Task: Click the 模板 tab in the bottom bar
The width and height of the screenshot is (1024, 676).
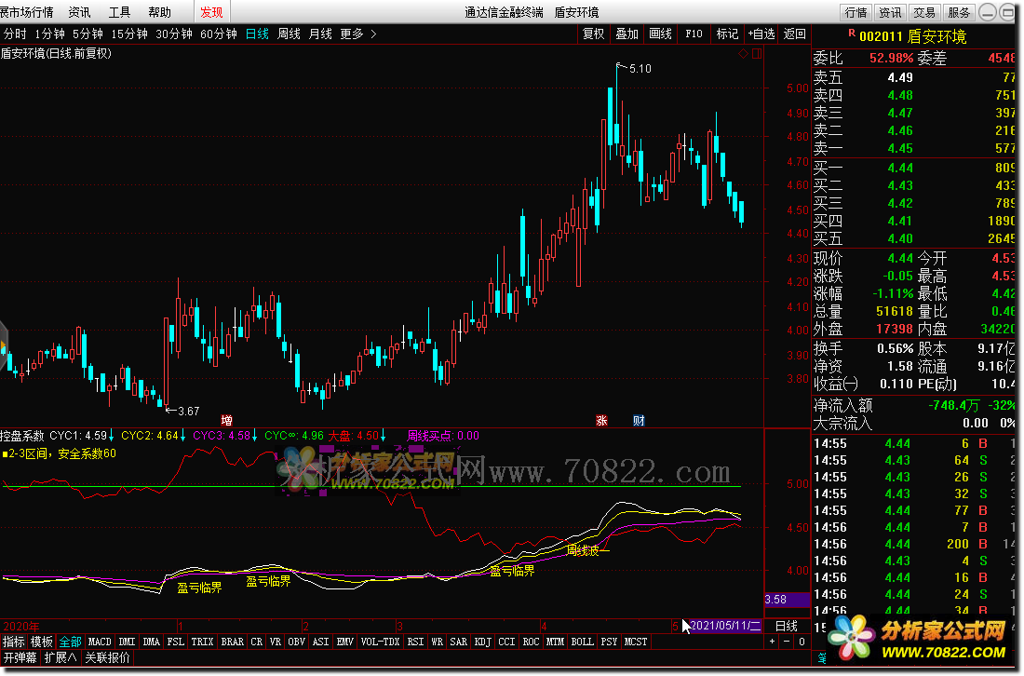Action: click(x=42, y=642)
